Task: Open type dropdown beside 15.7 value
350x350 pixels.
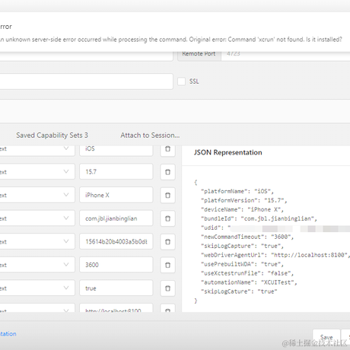Action: [x=37, y=172]
